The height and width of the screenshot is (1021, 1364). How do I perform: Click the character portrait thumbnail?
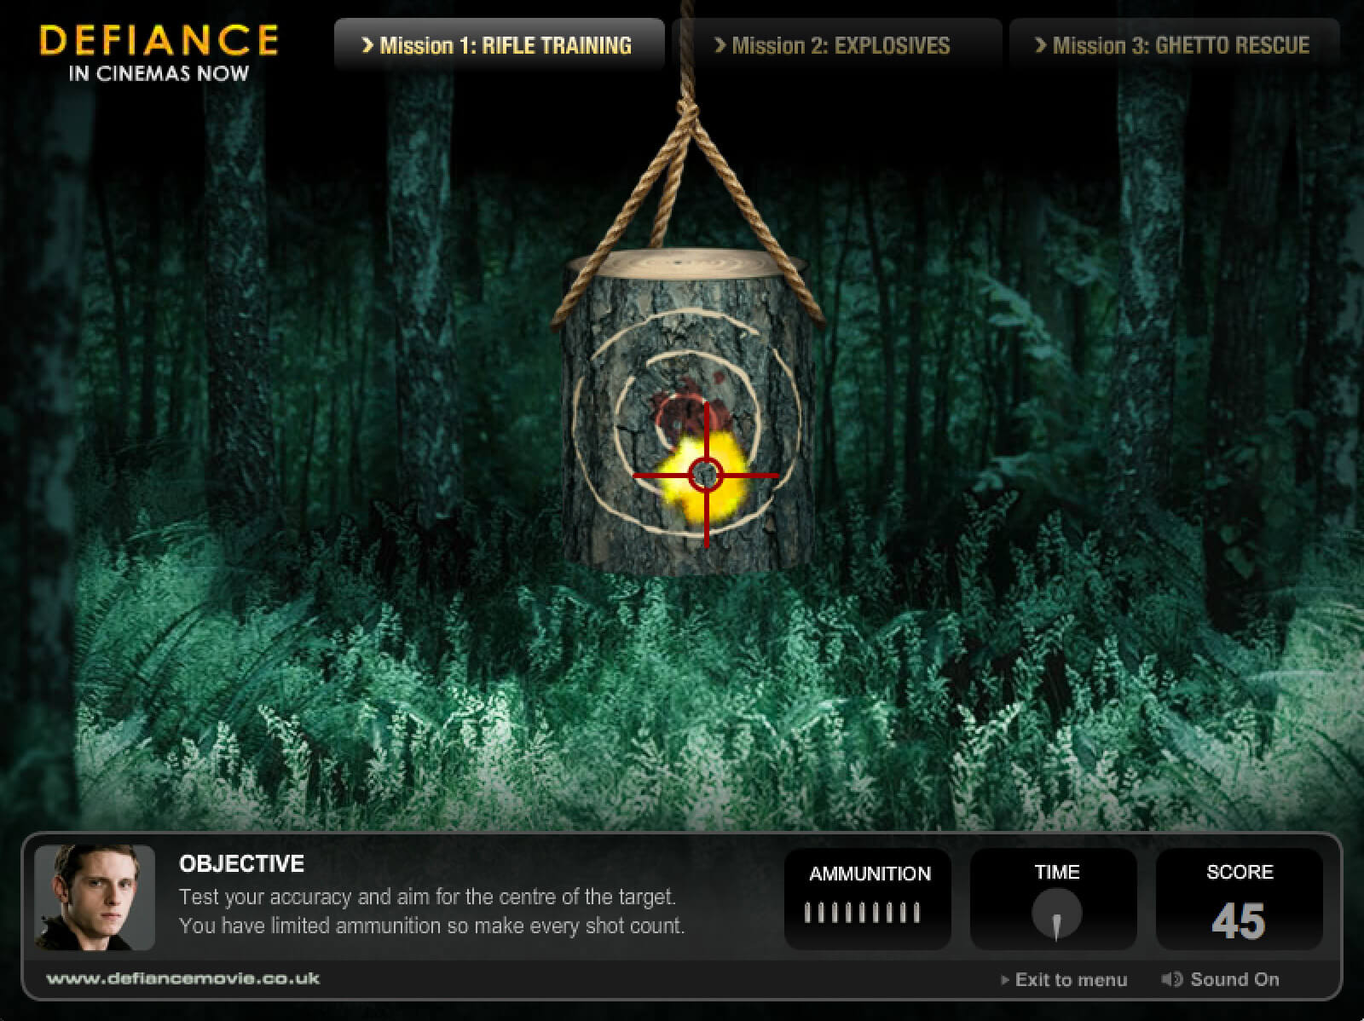[x=95, y=897]
